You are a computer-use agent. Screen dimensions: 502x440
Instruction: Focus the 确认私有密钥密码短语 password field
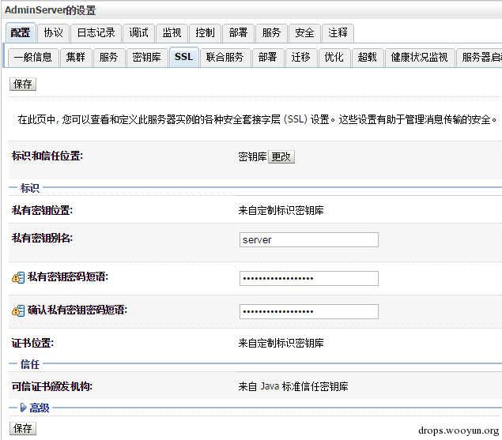(x=309, y=312)
